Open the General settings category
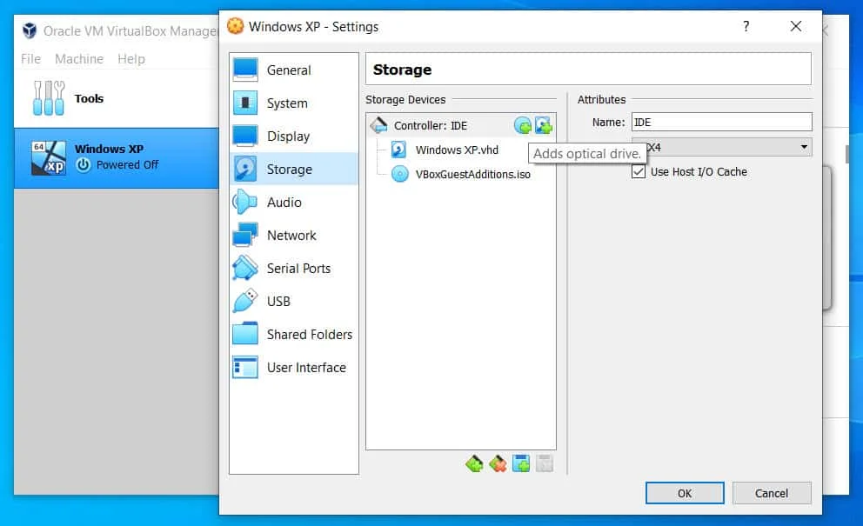Screen dimensions: 863x526 tap(293, 70)
